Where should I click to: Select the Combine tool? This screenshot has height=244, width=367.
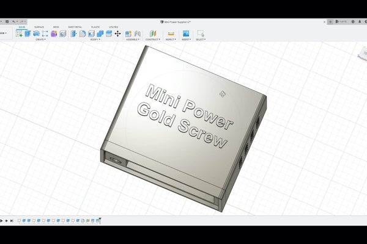coord(100,34)
